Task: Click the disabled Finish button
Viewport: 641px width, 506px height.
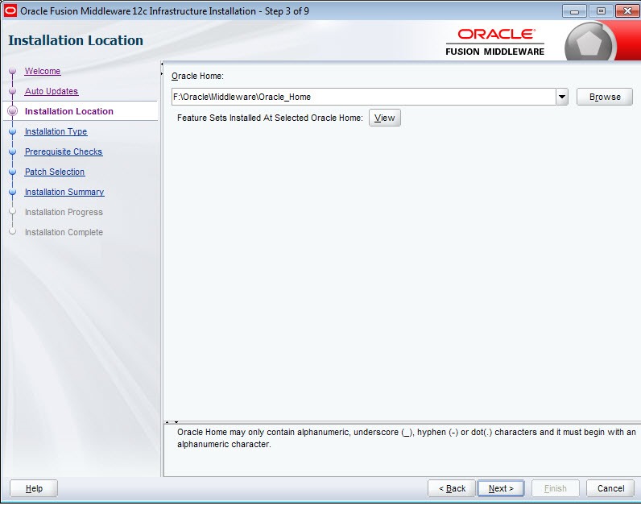Action: tap(555, 488)
